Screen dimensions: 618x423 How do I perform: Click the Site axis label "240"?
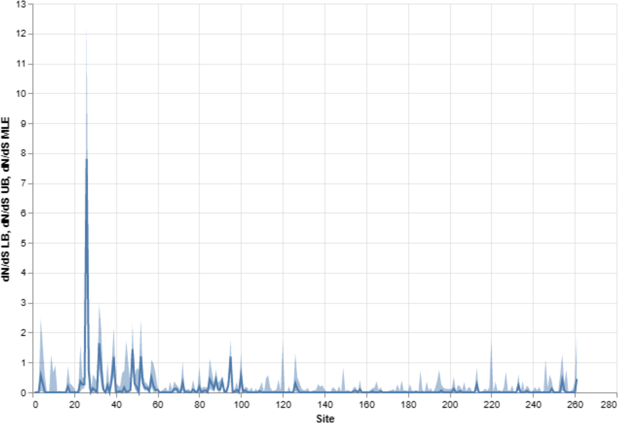pos(533,404)
